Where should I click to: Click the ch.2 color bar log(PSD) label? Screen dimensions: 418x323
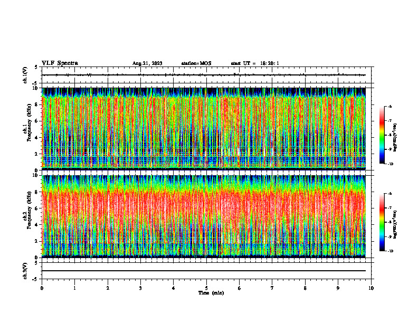tap(395, 224)
